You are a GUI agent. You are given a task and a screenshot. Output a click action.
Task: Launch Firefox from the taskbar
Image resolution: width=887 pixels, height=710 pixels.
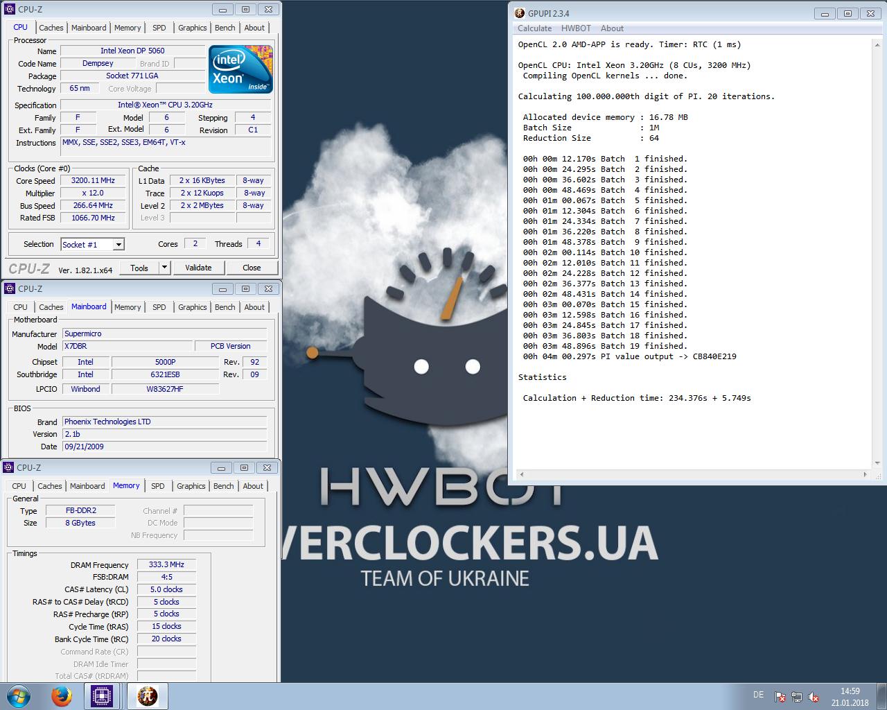click(62, 696)
